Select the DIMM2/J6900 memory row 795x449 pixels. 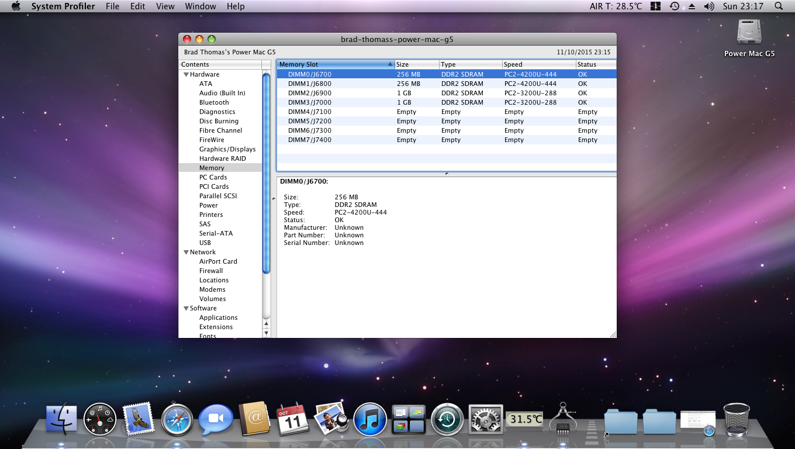coord(310,93)
